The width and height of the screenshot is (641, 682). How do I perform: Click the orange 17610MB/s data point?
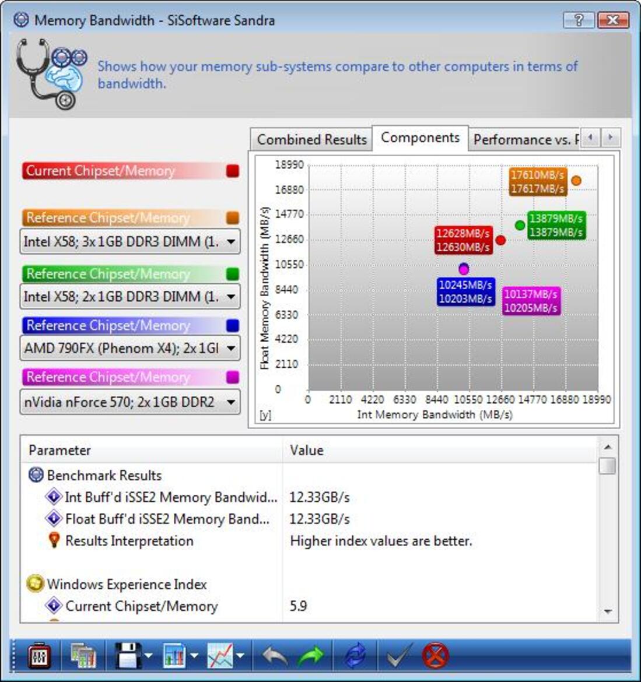[x=576, y=181]
